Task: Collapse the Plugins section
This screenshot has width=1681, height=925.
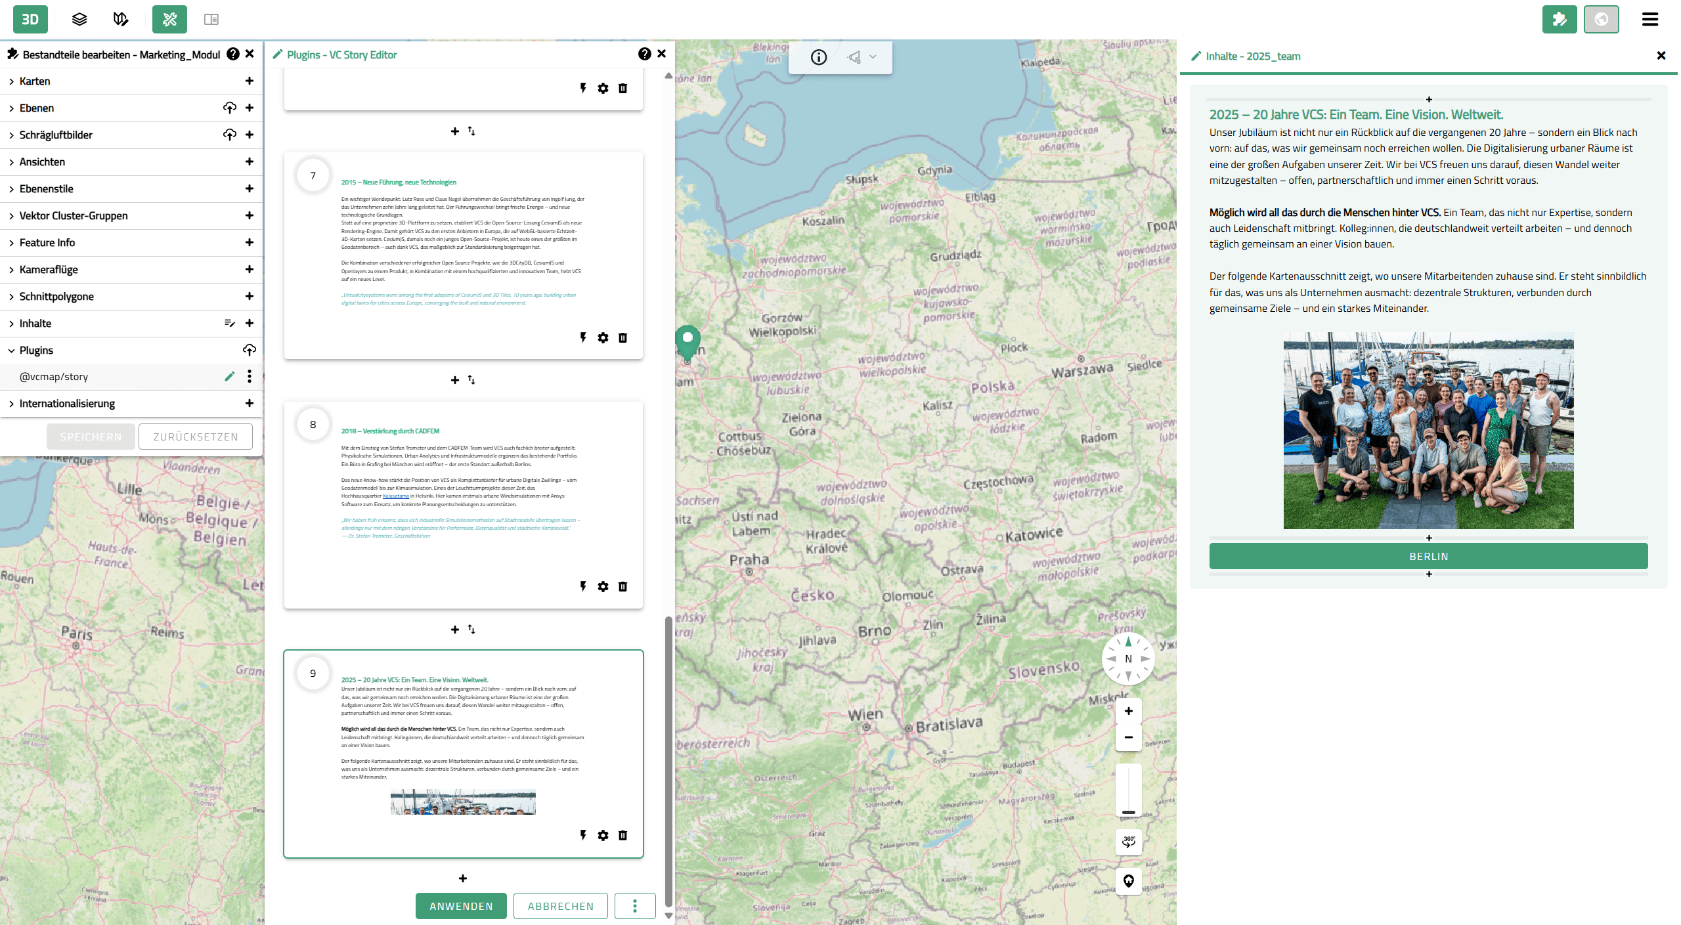Action: click(11, 351)
